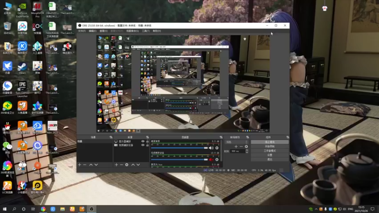Open MorphVOX Pro desktop icon
The width and height of the screenshot is (379, 213).
pos(37,10)
